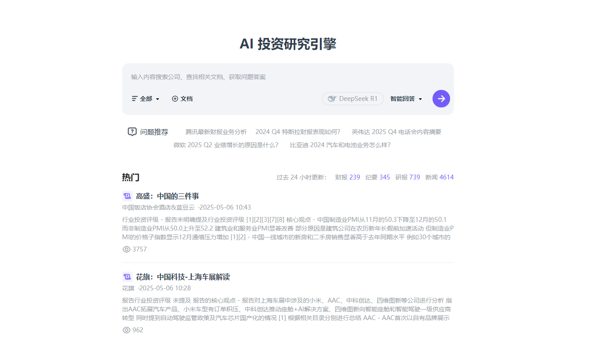Screen dimensions: 605x341
Task: Click the view count 962
Action: coord(138,330)
